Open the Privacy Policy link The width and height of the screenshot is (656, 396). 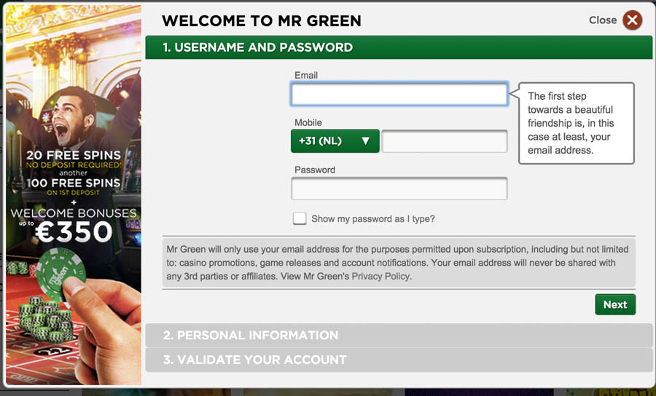point(380,276)
